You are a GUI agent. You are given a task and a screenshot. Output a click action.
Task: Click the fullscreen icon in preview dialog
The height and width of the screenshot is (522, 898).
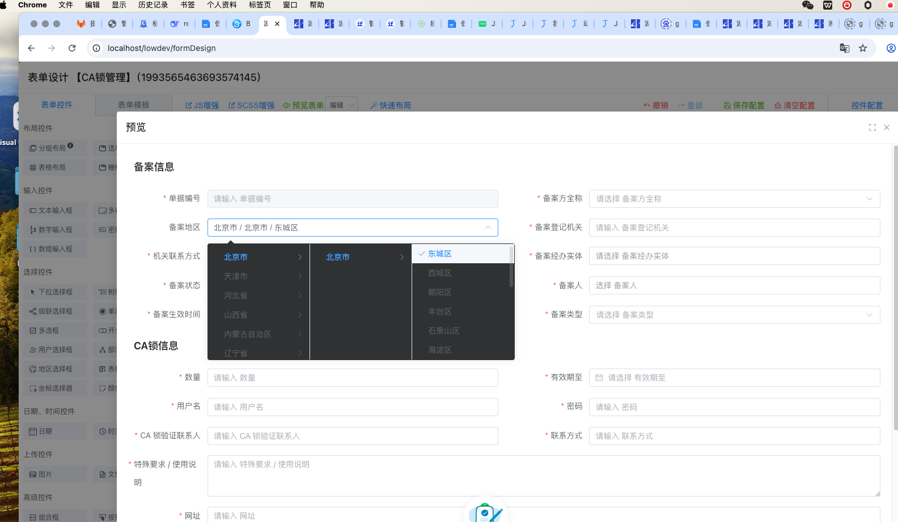pos(872,127)
